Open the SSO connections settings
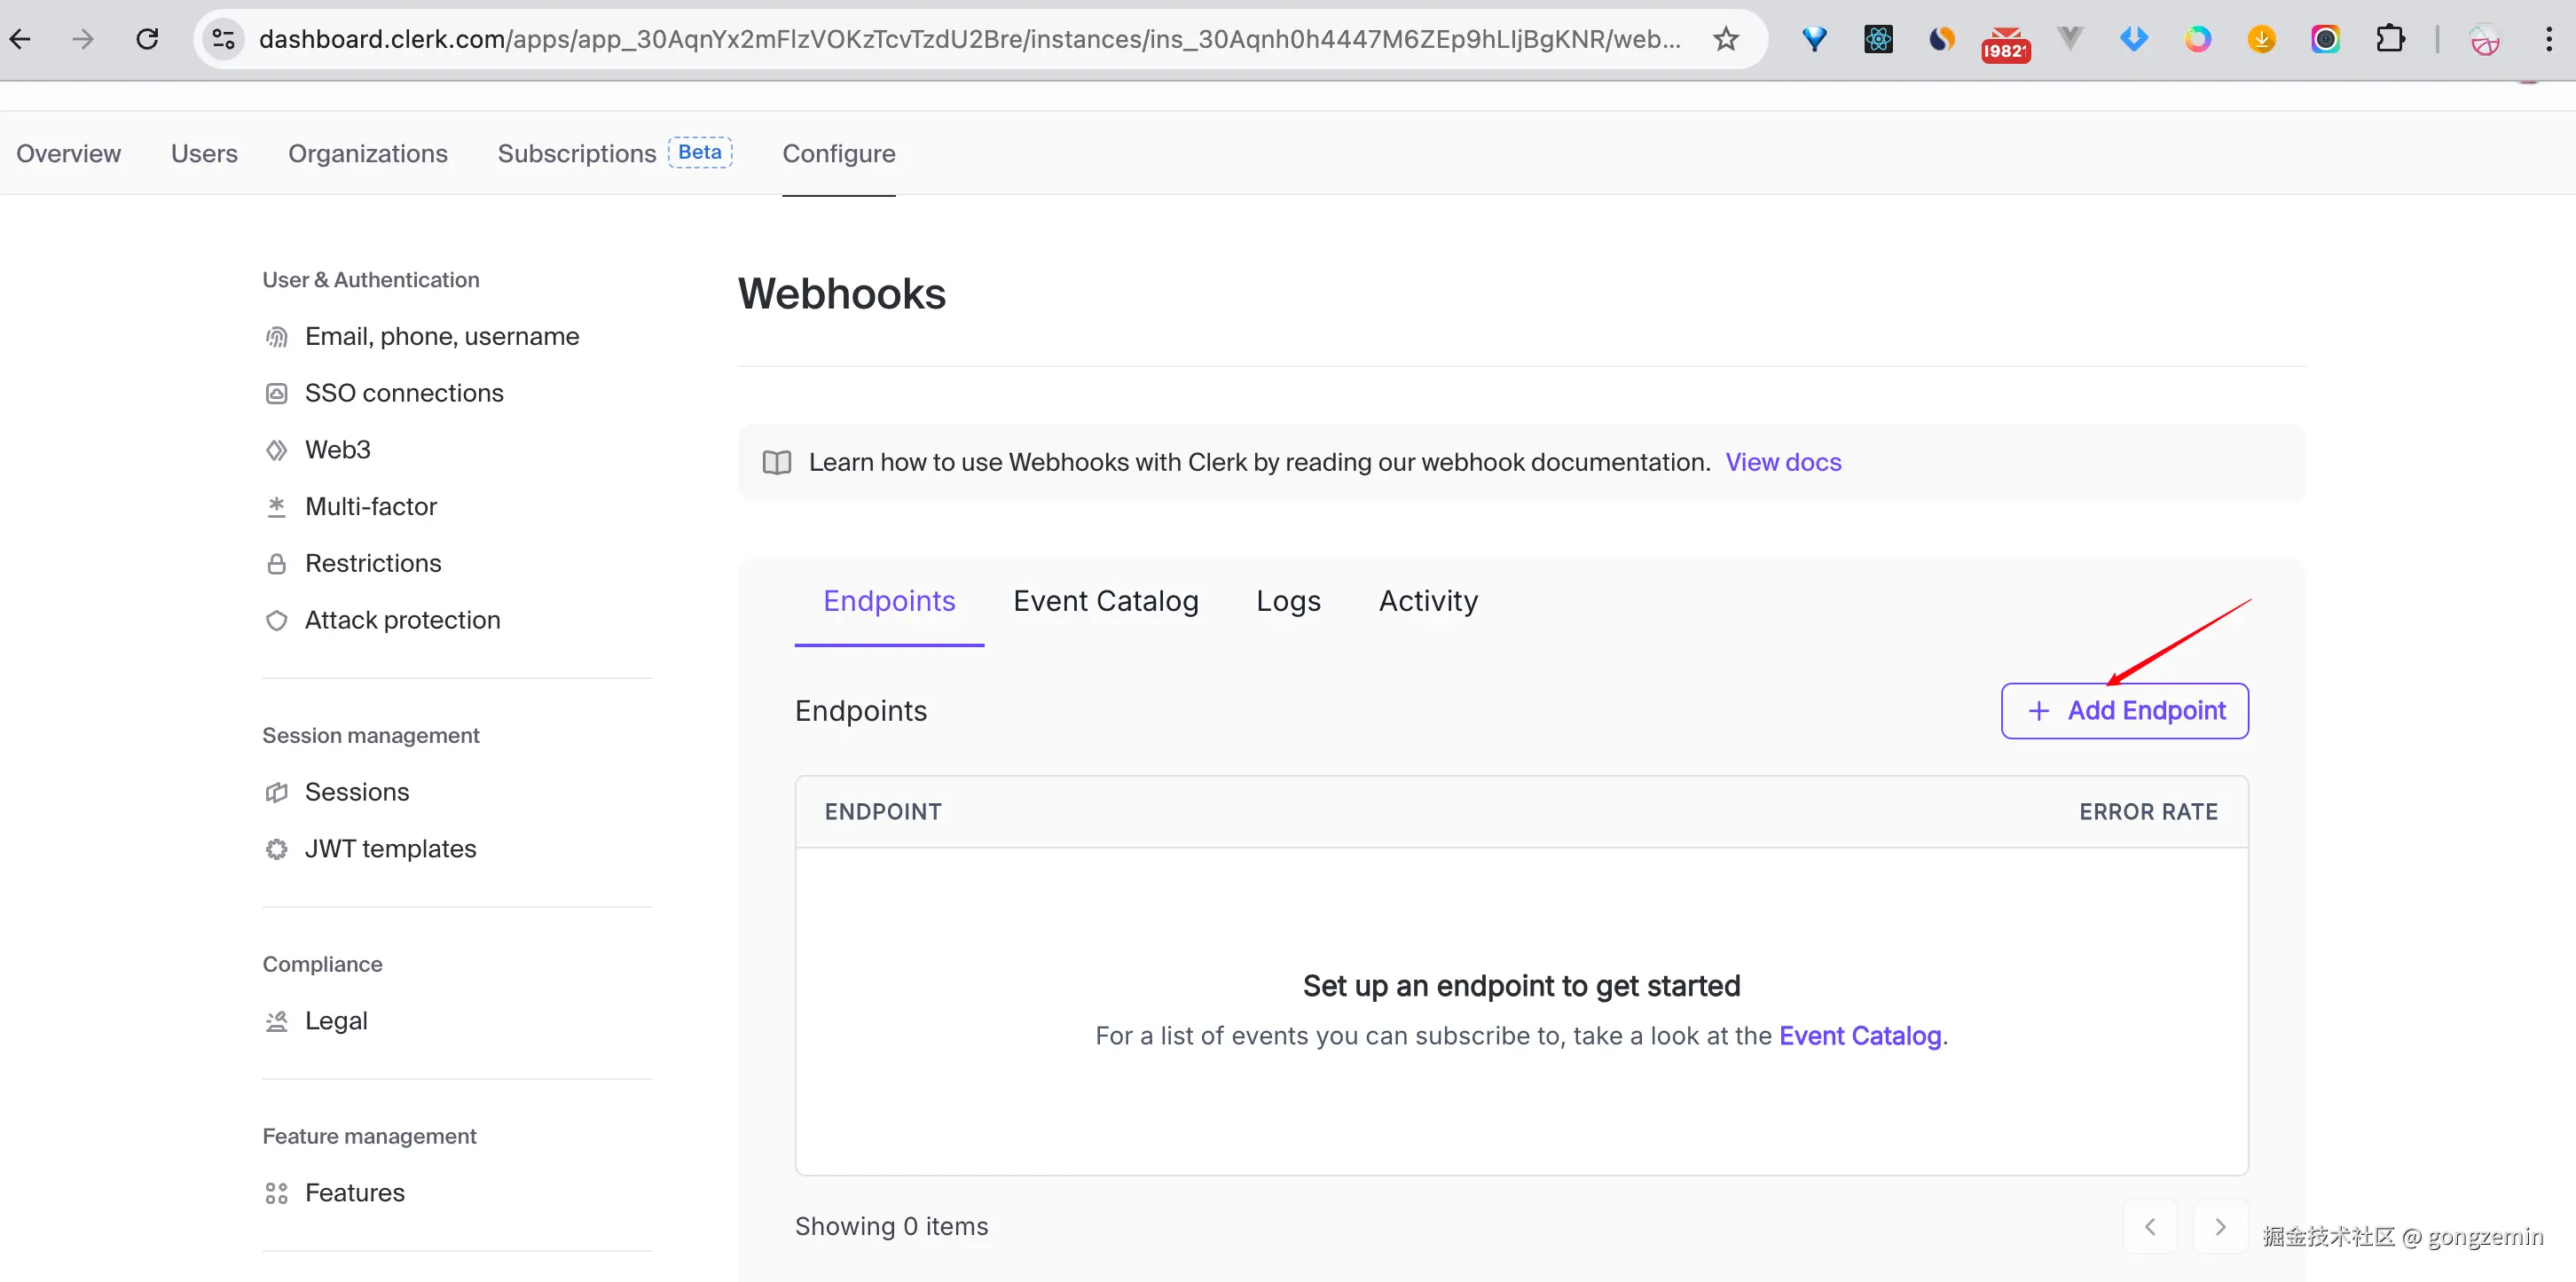The height and width of the screenshot is (1282, 2576). [403, 393]
